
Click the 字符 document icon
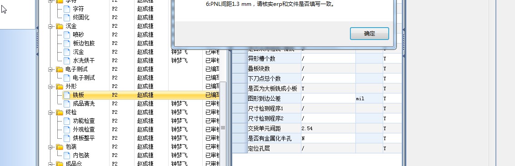click(x=67, y=9)
